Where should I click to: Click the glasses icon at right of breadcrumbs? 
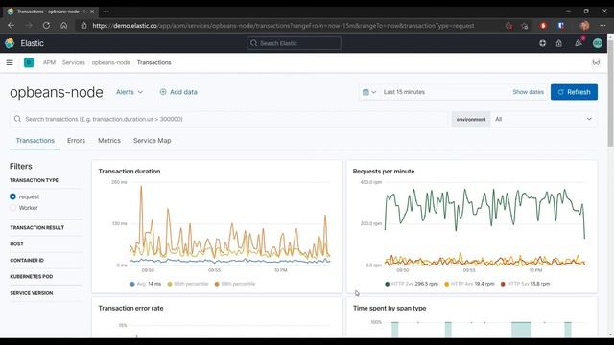click(x=596, y=62)
